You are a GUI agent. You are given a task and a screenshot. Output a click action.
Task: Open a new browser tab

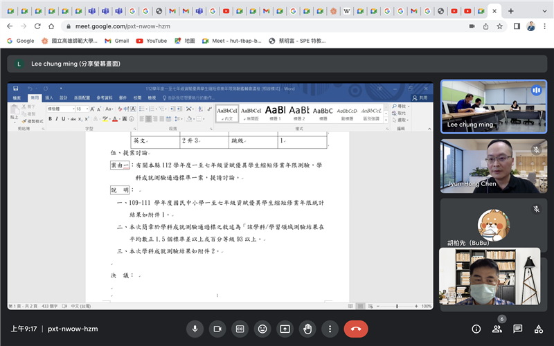(x=511, y=11)
